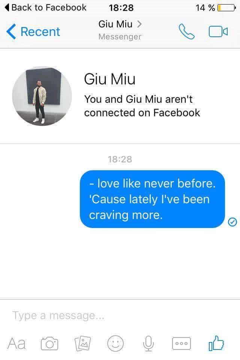Return via Back to Facebook link
240x360 pixels.
pyautogui.click(x=45, y=7)
